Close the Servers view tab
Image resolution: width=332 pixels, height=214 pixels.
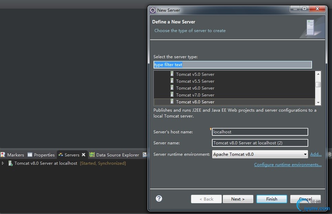[x=84, y=155]
